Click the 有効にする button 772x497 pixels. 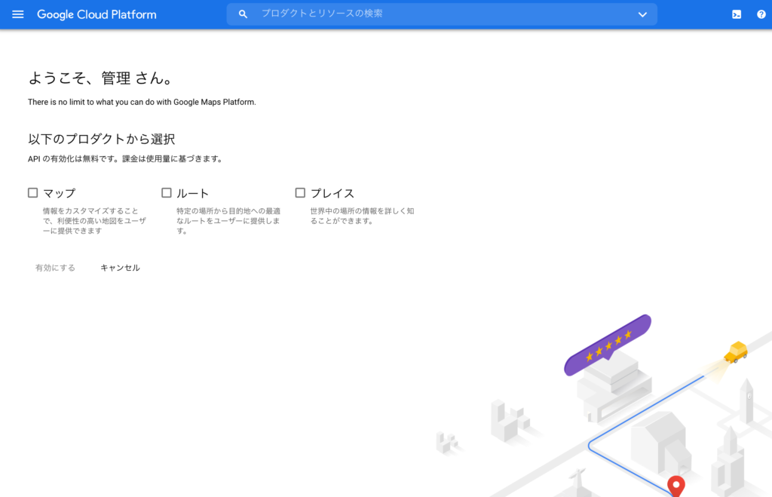click(55, 268)
